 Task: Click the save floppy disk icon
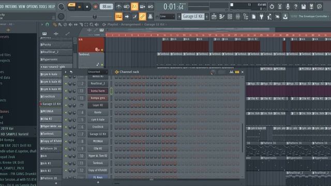coord(304,7)
